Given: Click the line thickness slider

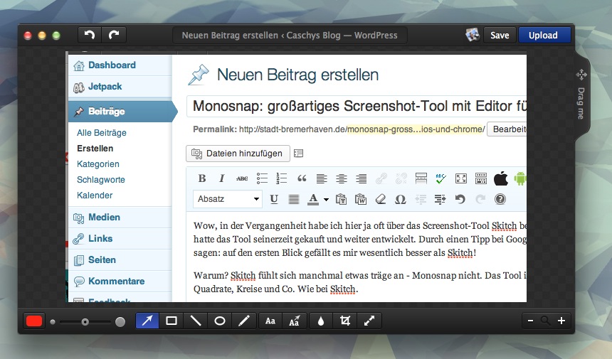Looking at the screenshot, I should click(x=85, y=321).
